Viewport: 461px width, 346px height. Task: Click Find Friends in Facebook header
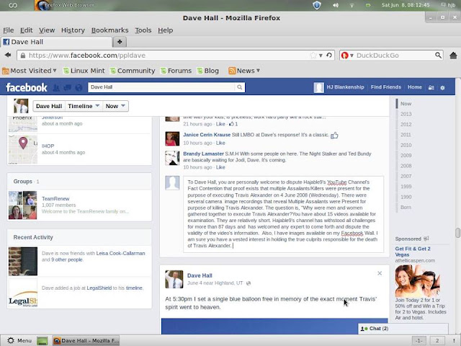tap(386, 87)
